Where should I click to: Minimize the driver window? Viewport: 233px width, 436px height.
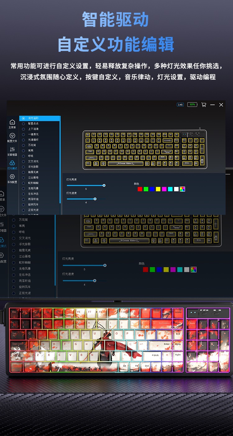pyautogui.click(x=212, y=105)
